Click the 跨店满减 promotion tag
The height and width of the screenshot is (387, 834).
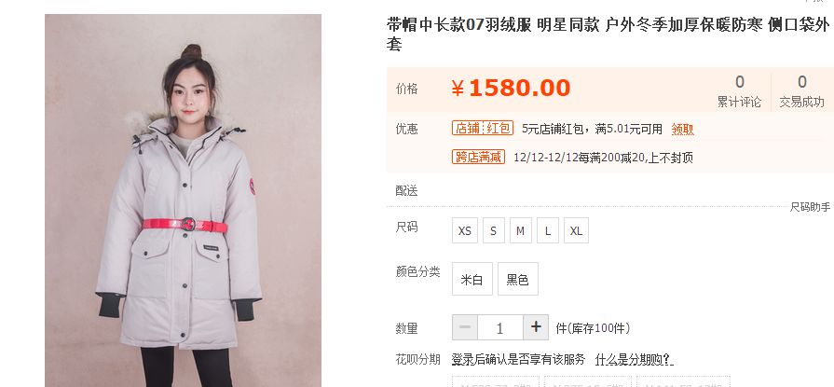478,157
